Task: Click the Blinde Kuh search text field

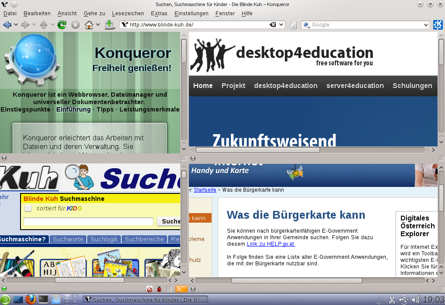Action: point(89,221)
